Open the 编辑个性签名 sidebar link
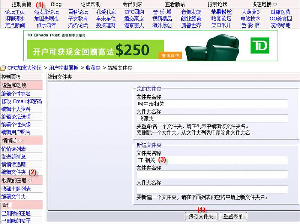The width and height of the screenshot is (300, 224). pos(16,94)
